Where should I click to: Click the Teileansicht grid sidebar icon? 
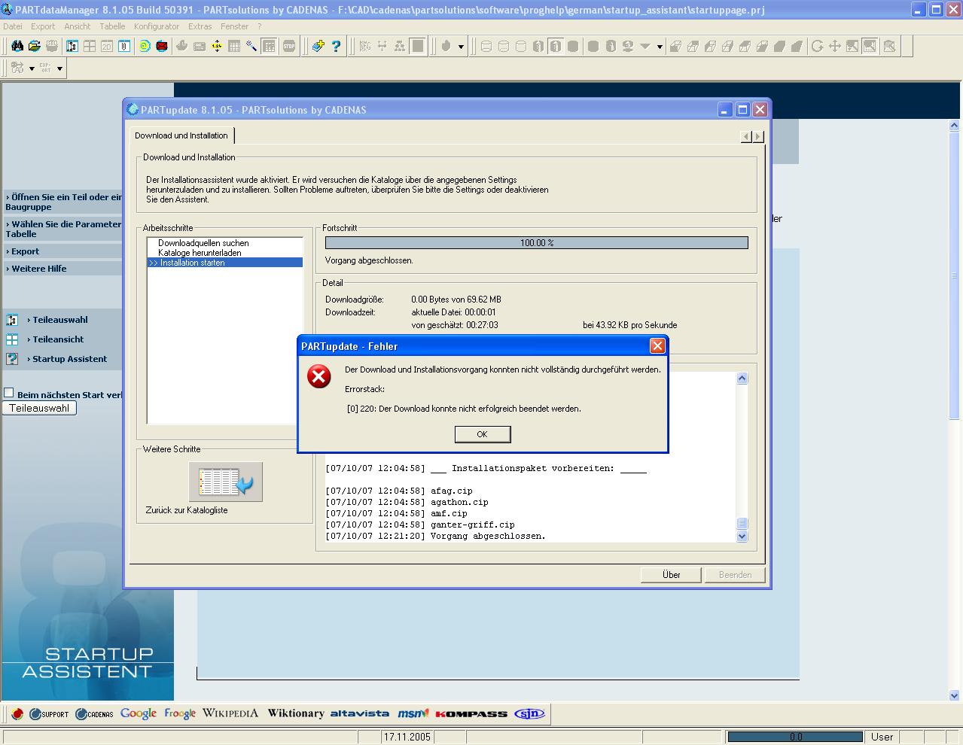tap(12, 339)
